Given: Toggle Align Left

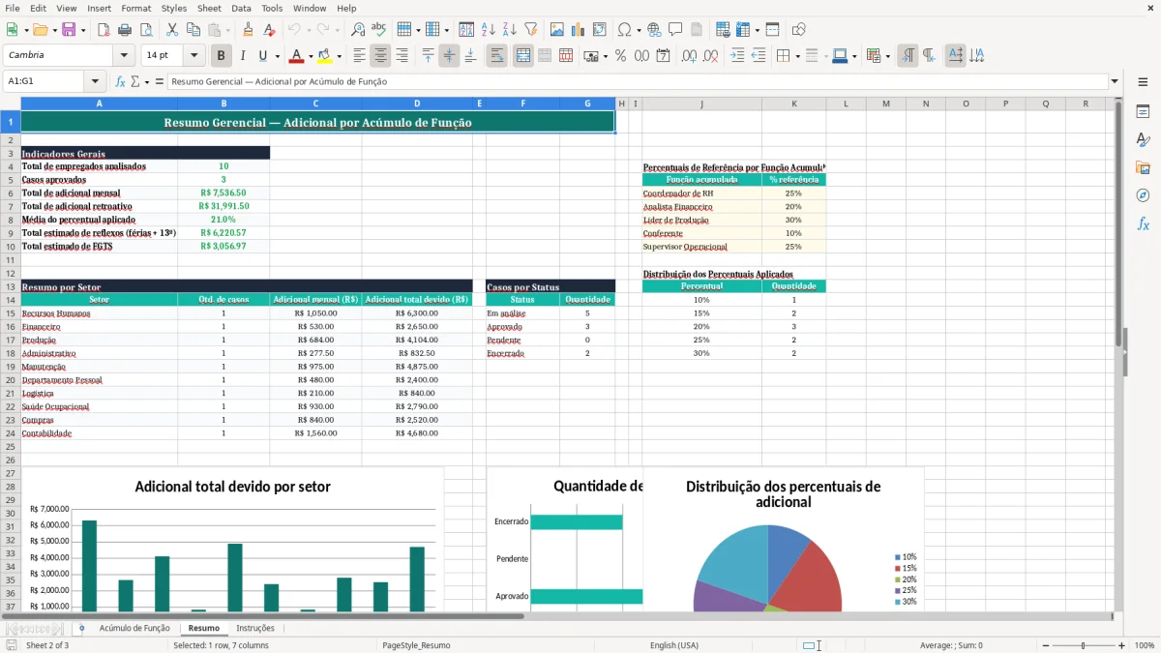Looking at the screenshot, I should pos(359,56).
